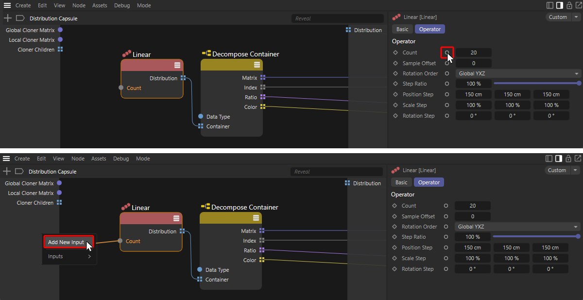583x300 pixels.
Task: Click the Decompose Container header menu icon in the bottom editor
Action: 256,218
